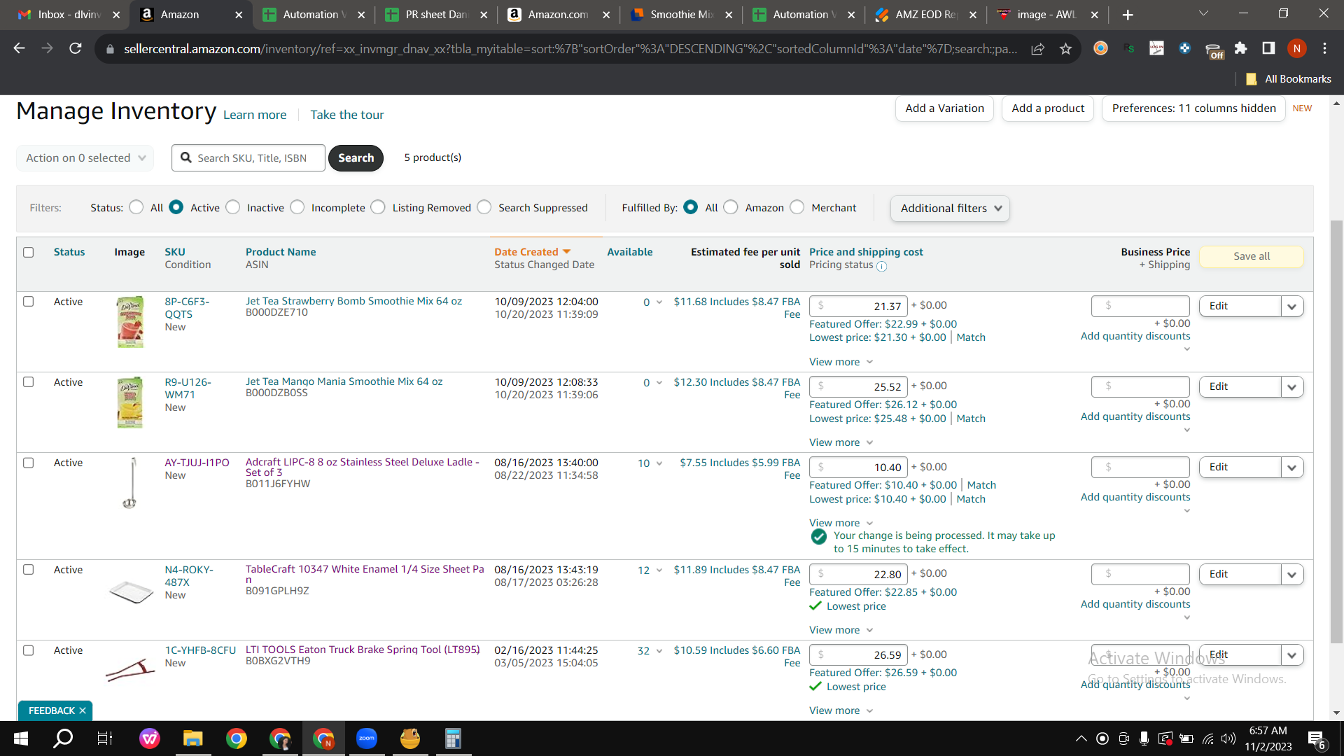
Task: Switch to the image - AWL tab
Action: pyautogui.click(x=1048, y=15)
